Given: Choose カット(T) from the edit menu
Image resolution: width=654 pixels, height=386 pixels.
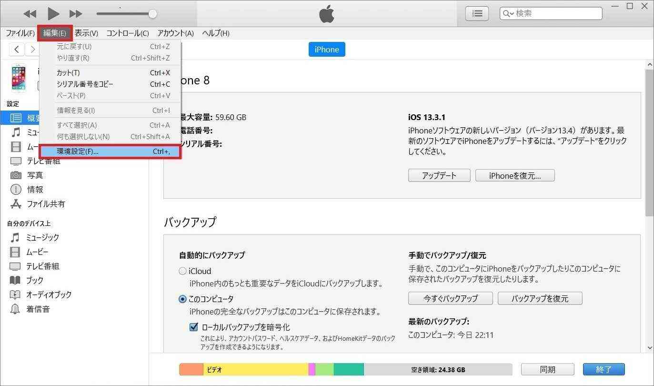Looking at the screenshot, I should tap(110, 72).
